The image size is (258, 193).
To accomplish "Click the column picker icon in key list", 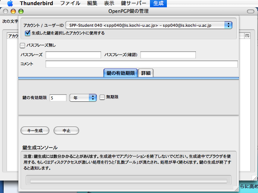I will coord(247,36).
